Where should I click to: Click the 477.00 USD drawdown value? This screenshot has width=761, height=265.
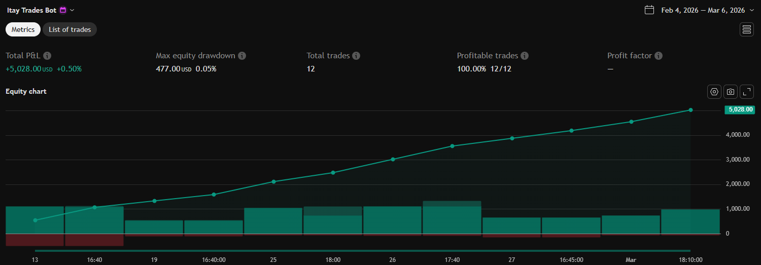[x=174, y=69]
